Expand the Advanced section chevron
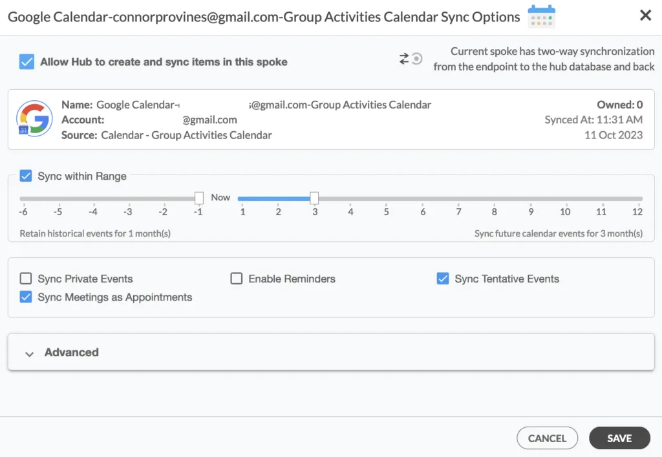This screenshot has height=457, width=662. 29,354
